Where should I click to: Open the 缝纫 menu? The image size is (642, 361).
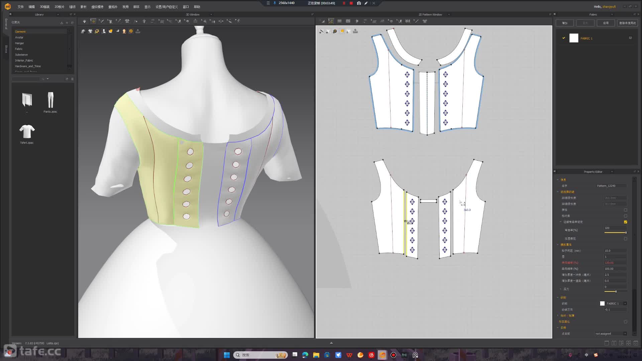pos(72,7)
